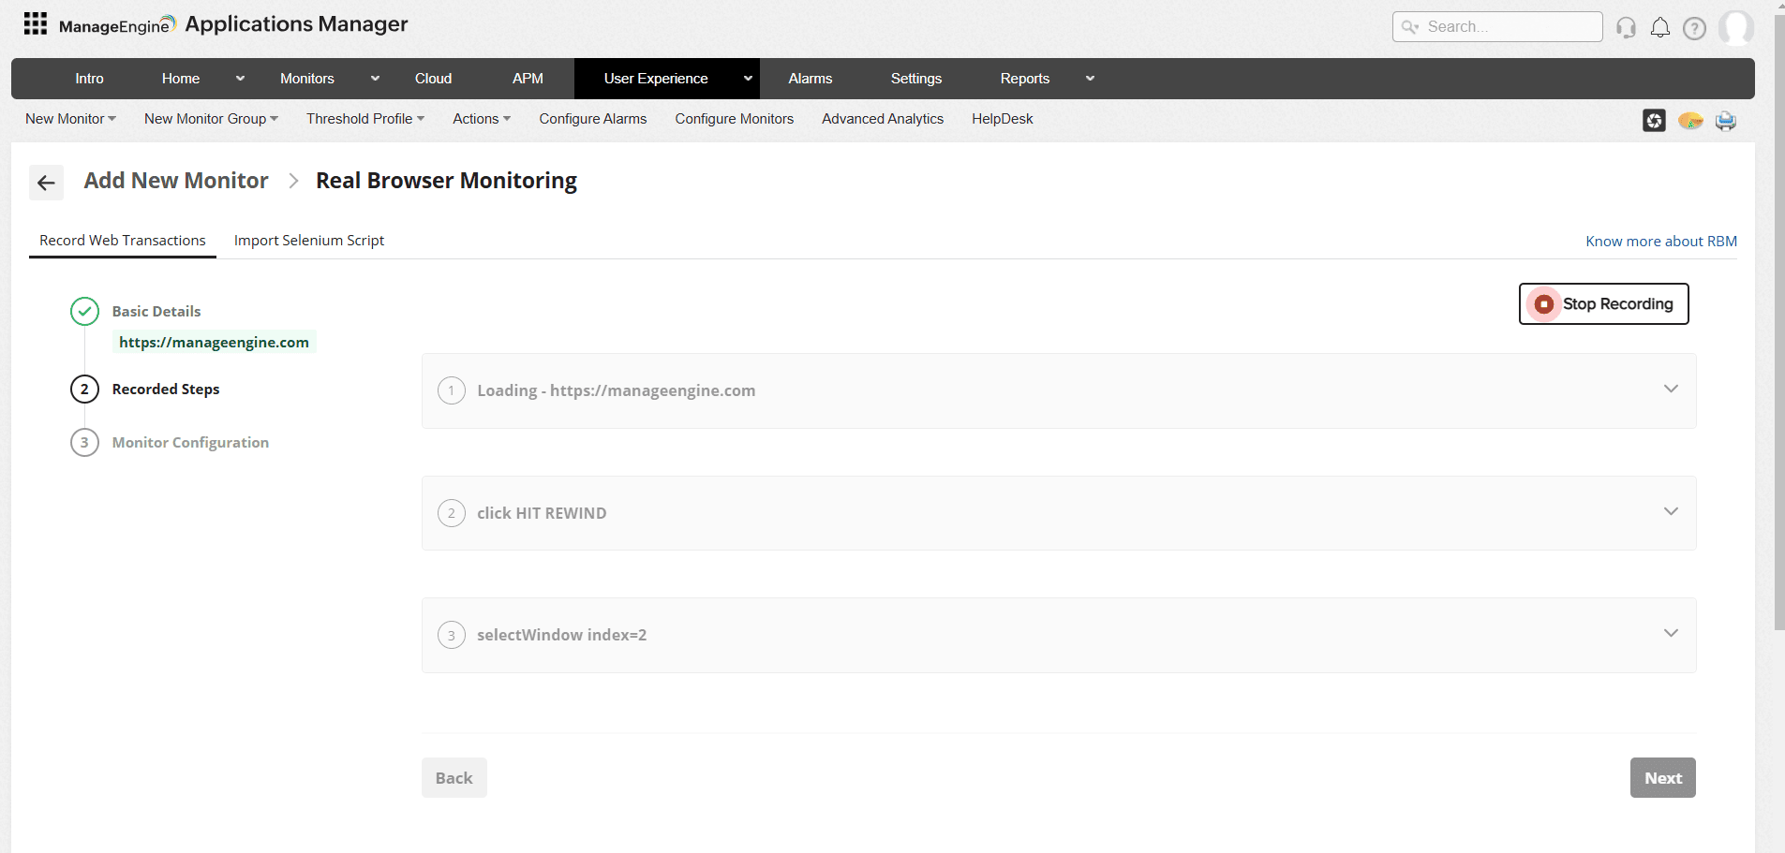Image resolution: width=1785 pixels, height=853 pixels.
Task: Click the search magnifier icon
Action: click(x=1409, y=27)
